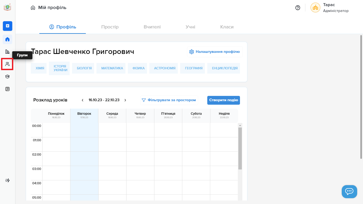This screenshot has height=204, width=363.
Task: Open the chat support bubble
Action: click(349, 192)
